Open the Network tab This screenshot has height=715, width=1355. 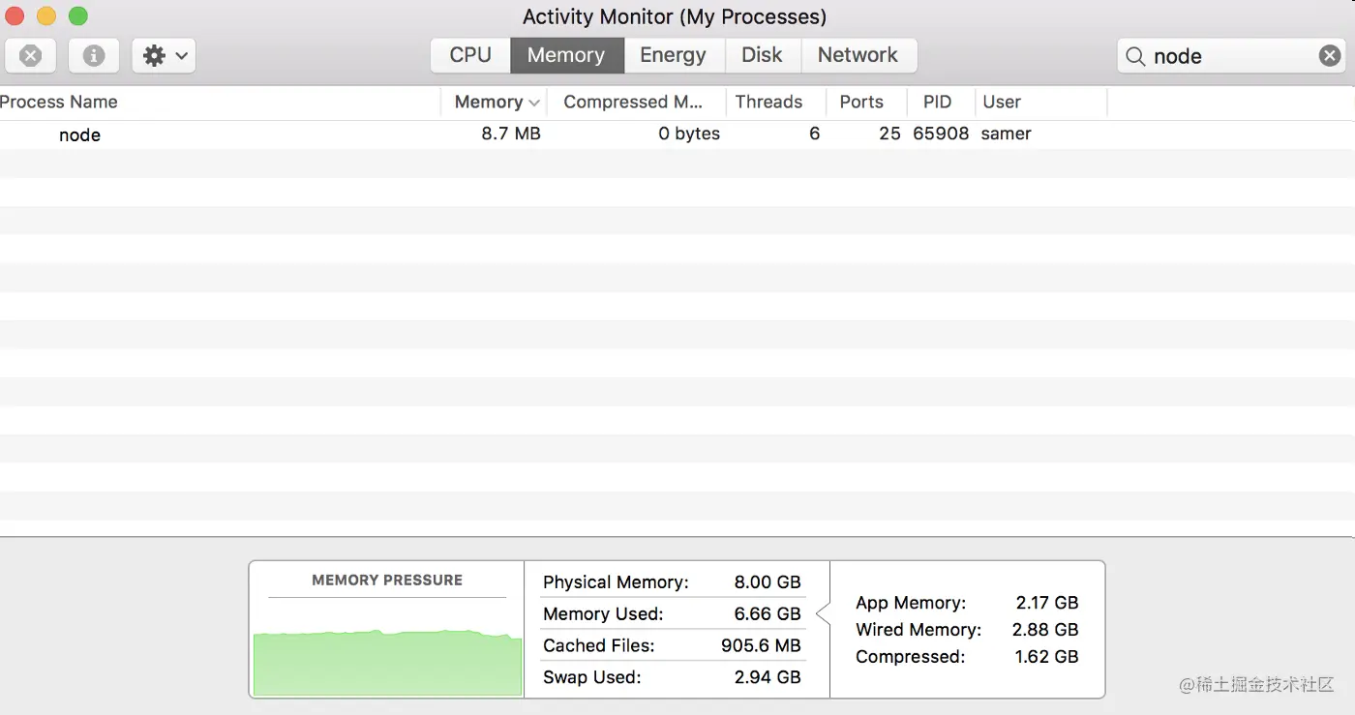[x=858, y=55]
